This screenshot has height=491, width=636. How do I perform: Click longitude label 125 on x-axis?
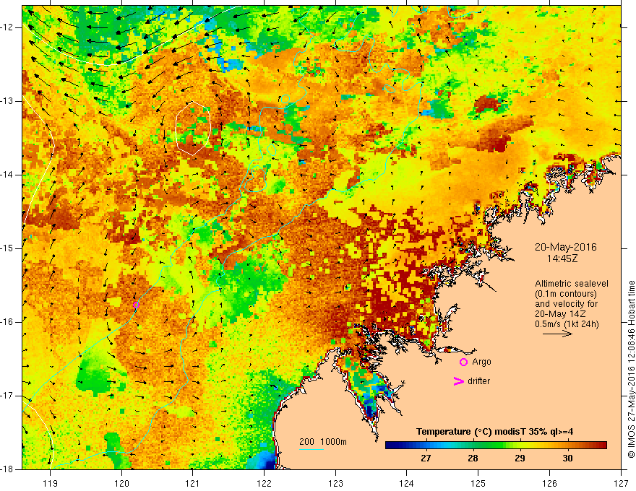tap(478, 483)
